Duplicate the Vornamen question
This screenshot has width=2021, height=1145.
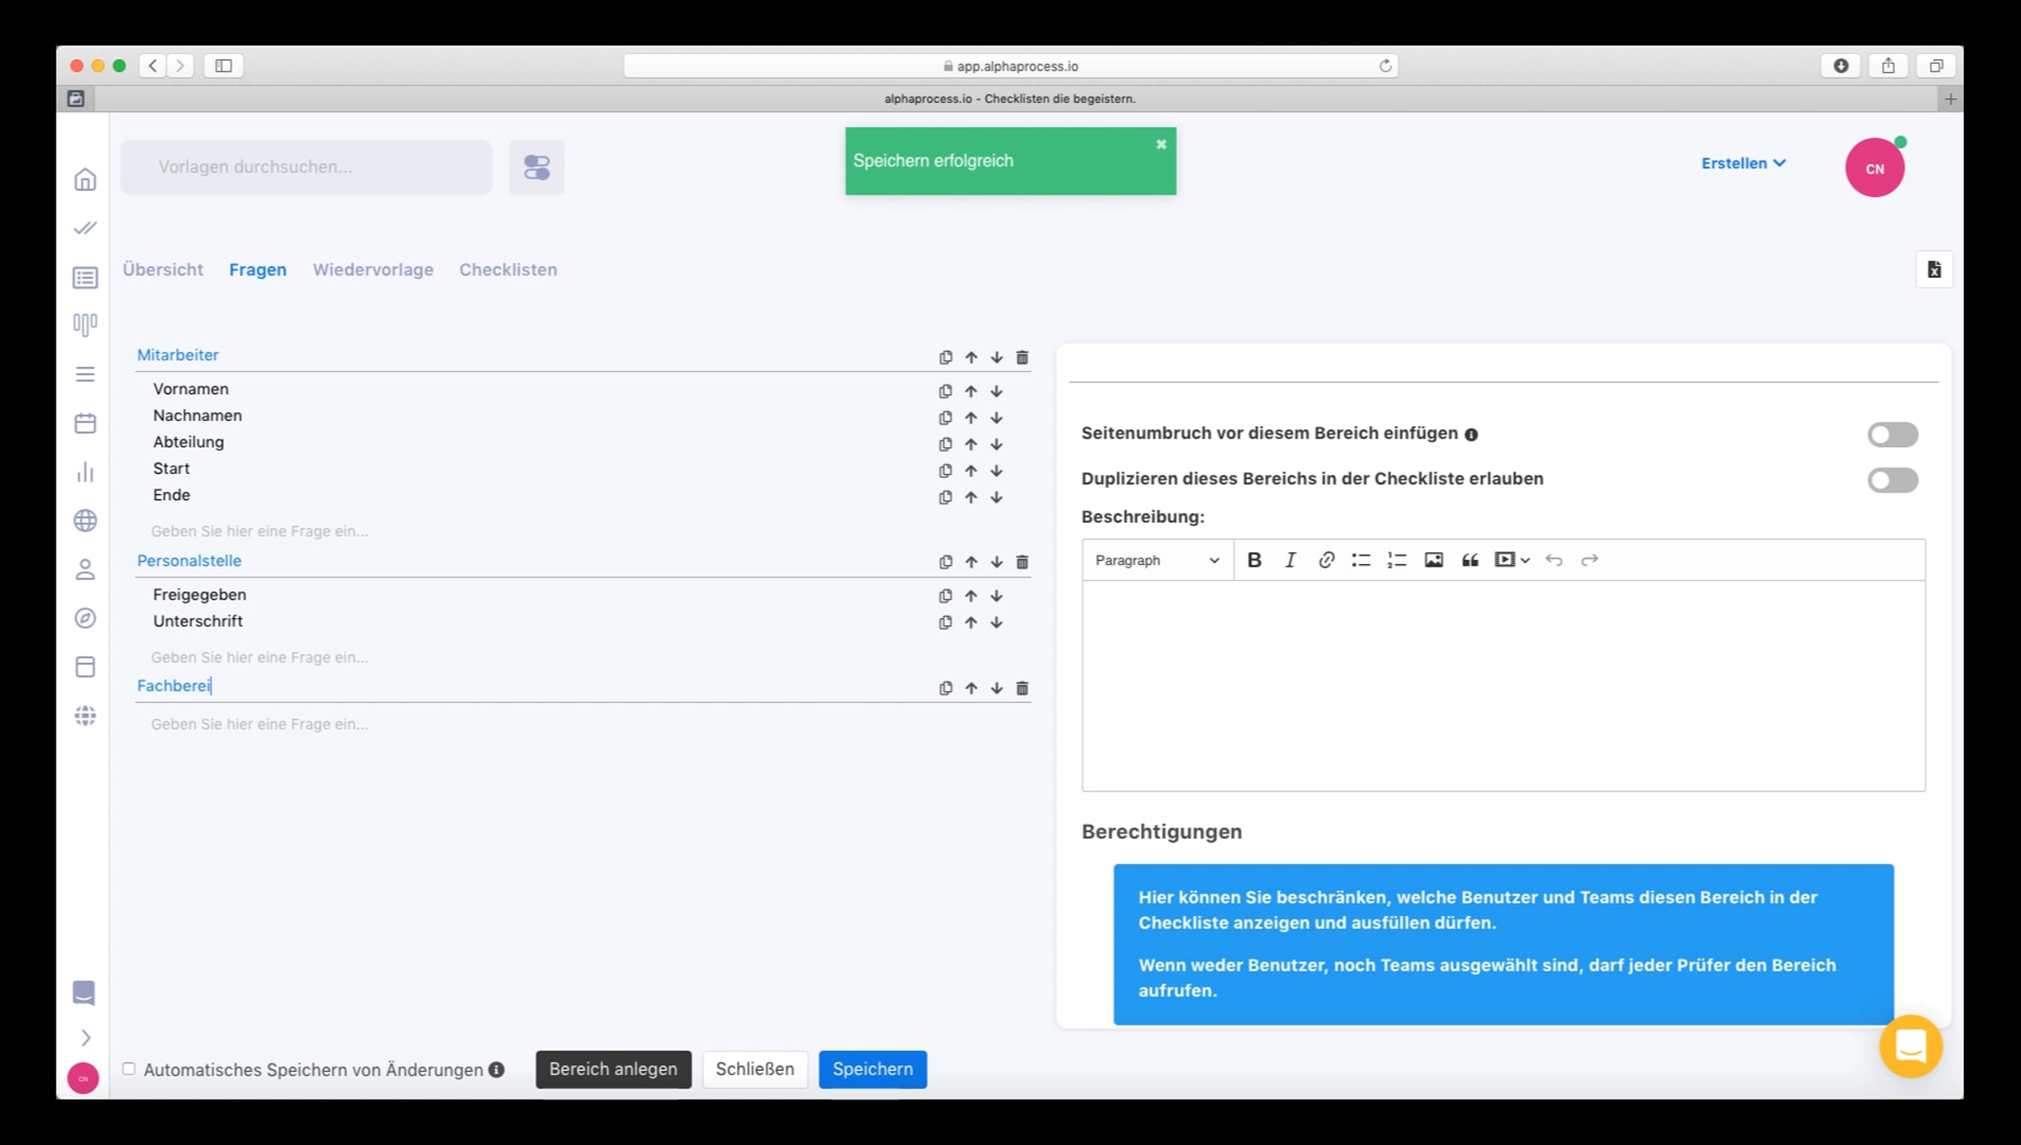click(x=945, y=391)
